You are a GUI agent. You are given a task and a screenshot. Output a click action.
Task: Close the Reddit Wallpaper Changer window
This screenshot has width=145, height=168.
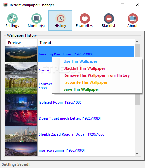click(x=137, y=5)
